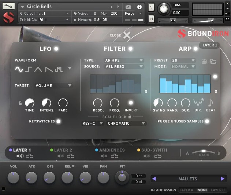Open the Purge menu

click(x=133, y=14)
